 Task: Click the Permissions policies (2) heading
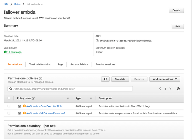click(x=25, y=78)
